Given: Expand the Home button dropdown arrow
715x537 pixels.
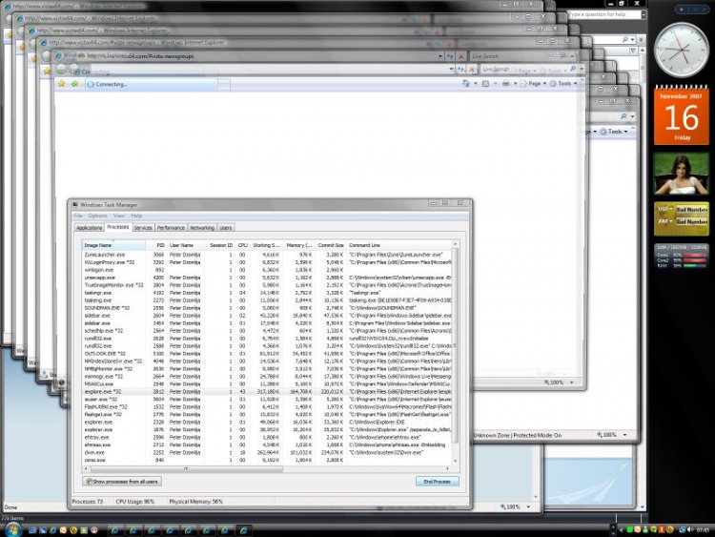Looking at the screenshot, I should (x=475, y=84).
